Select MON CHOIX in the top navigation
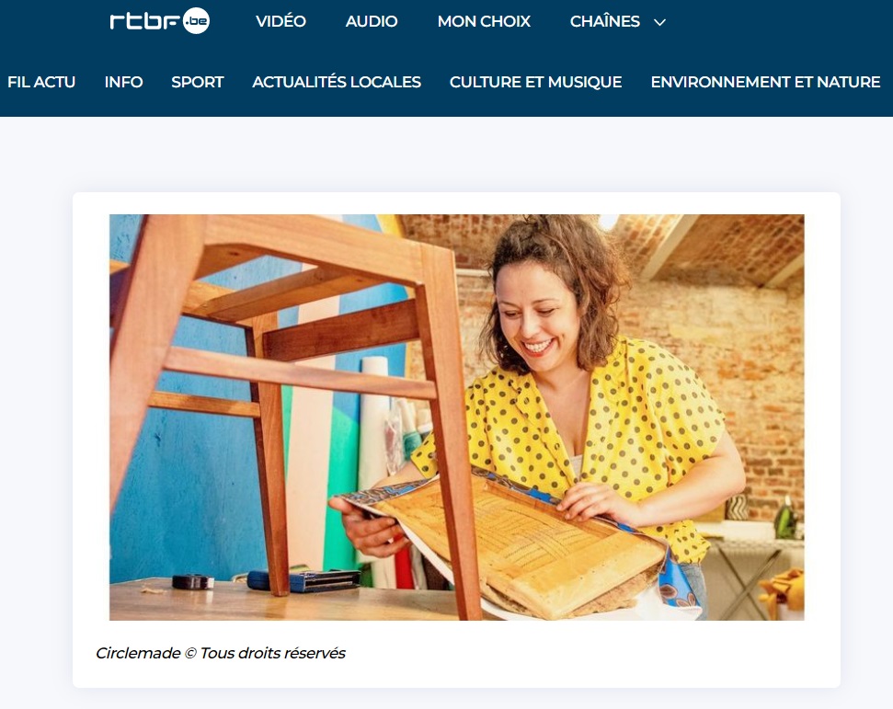The width and height of the screenshot is (893, 709). (x=484, y=22)
